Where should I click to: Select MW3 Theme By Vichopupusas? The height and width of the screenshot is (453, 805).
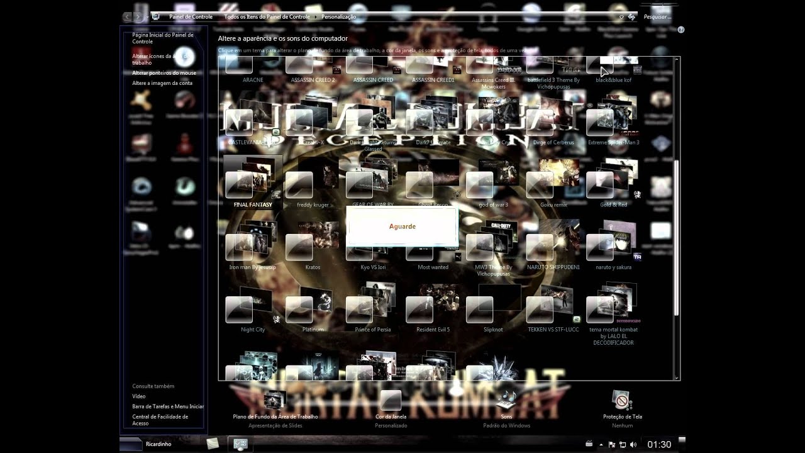tap(493, 247)
